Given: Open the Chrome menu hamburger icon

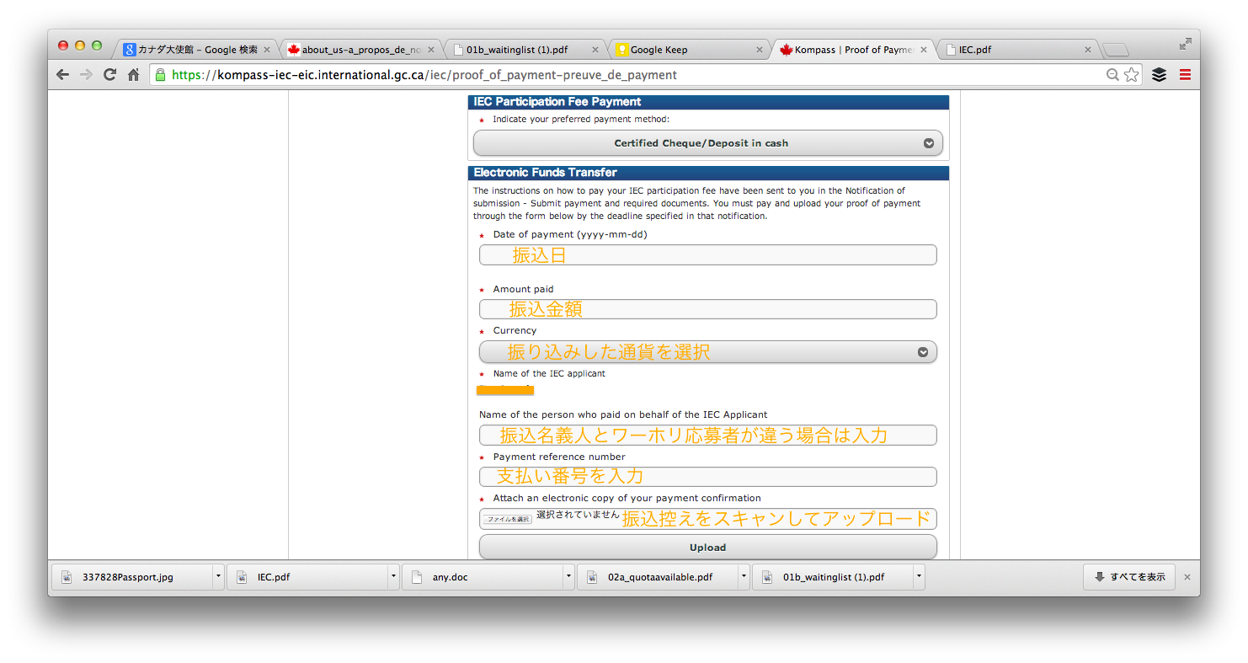Looking at the screenshot, I should coord(1185,75).
